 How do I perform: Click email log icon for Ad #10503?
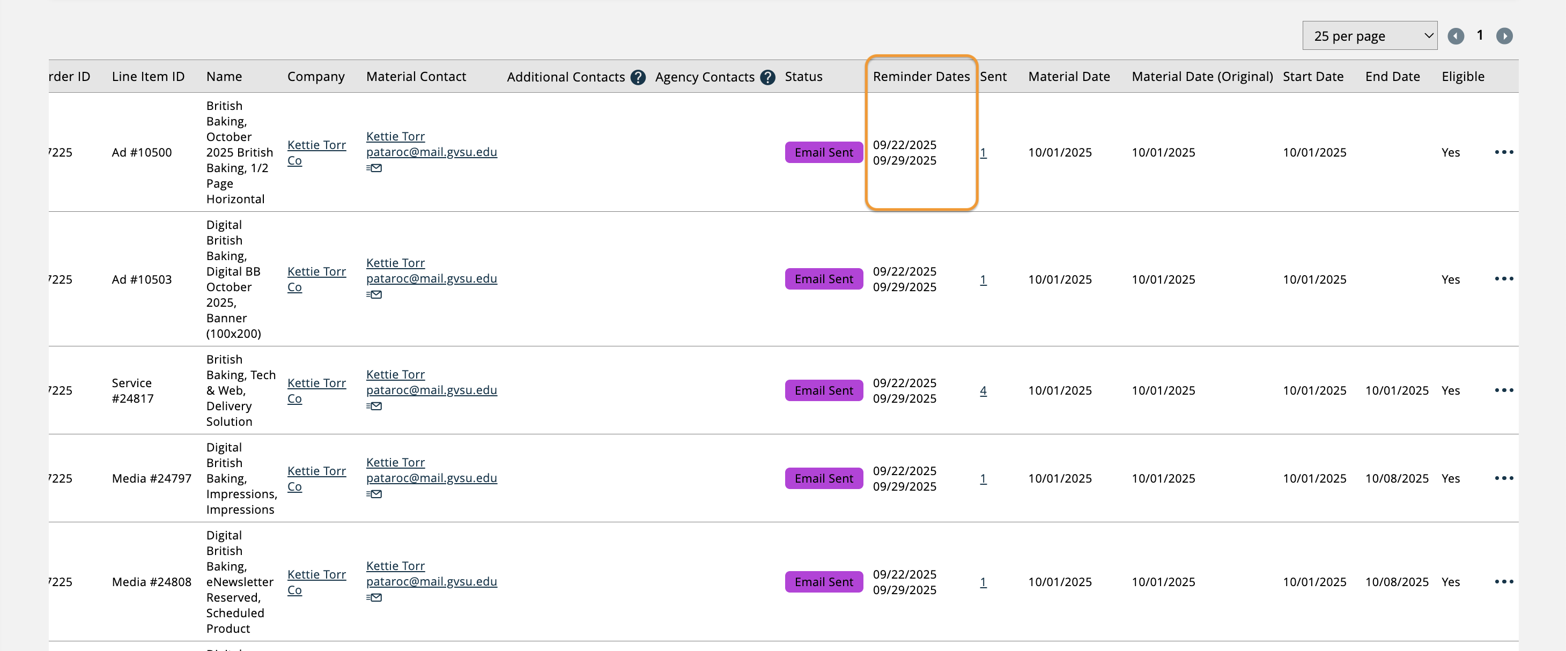(x=374, y=295)
